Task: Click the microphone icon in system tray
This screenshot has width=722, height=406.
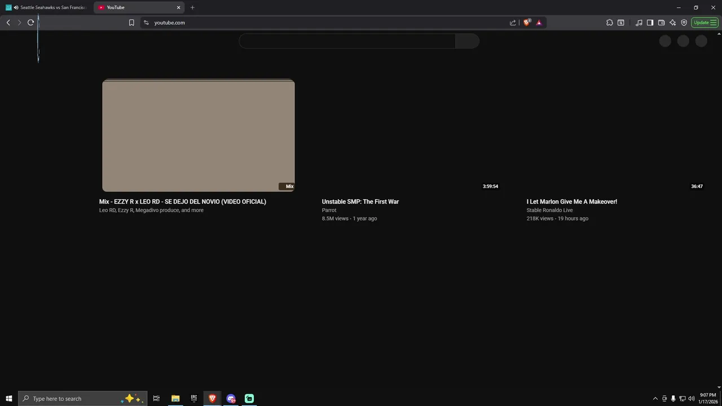Action: point(673,399)
